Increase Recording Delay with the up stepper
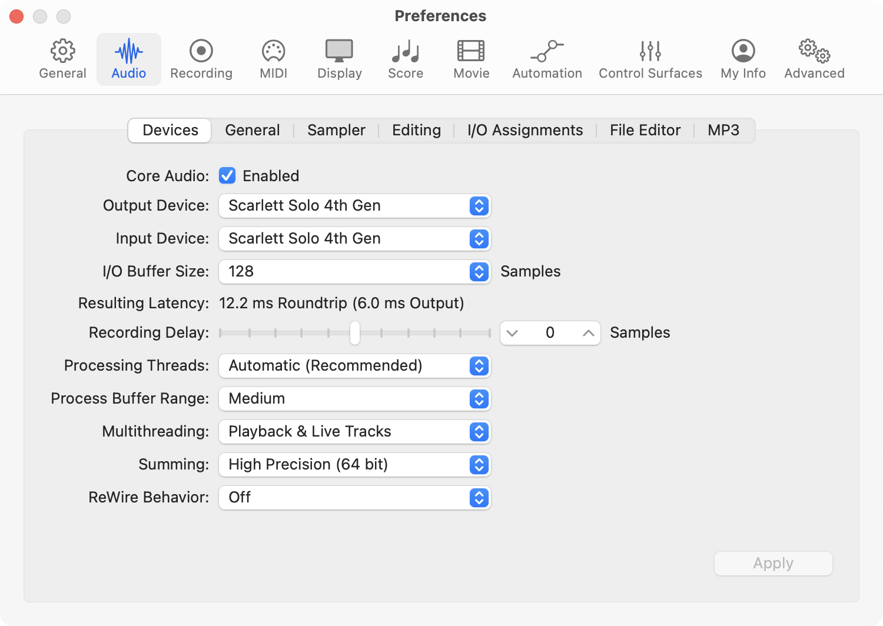This screenshot has height=626, width=883. click(587, 332)
